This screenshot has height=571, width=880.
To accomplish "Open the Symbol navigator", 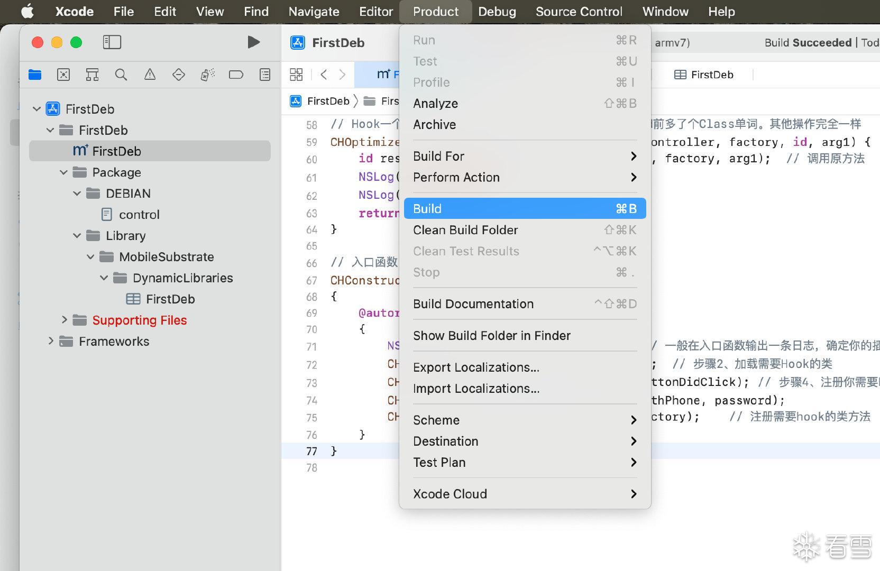I will point(92,75).
